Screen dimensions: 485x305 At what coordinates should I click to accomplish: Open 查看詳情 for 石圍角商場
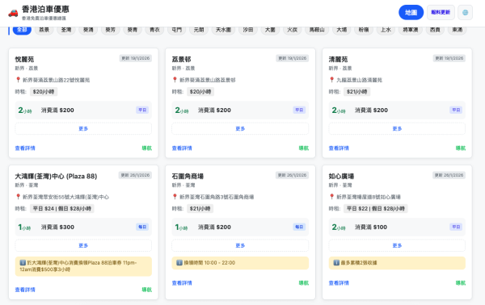[182, 282]
